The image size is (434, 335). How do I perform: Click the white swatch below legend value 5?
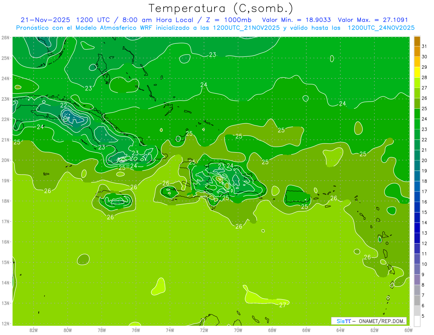[417, 321]
